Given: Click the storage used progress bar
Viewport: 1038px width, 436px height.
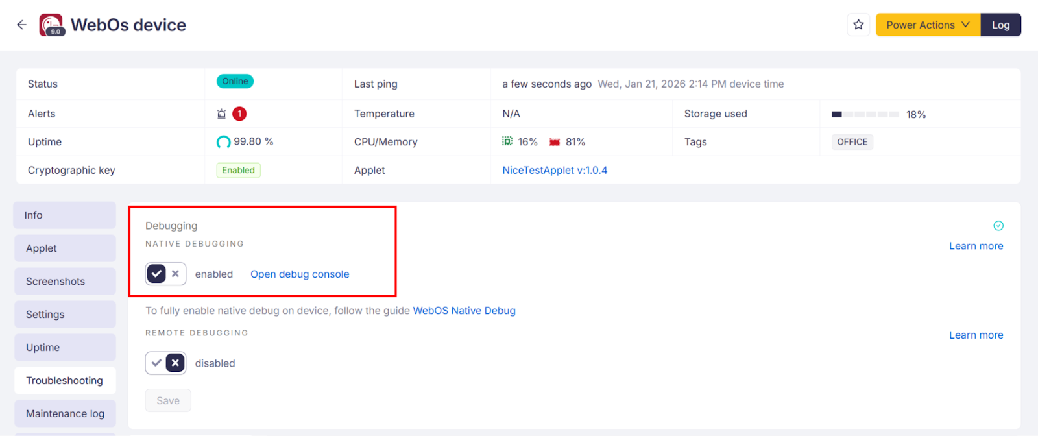Looking at the screenshot, I should click(x=865, y=114).
